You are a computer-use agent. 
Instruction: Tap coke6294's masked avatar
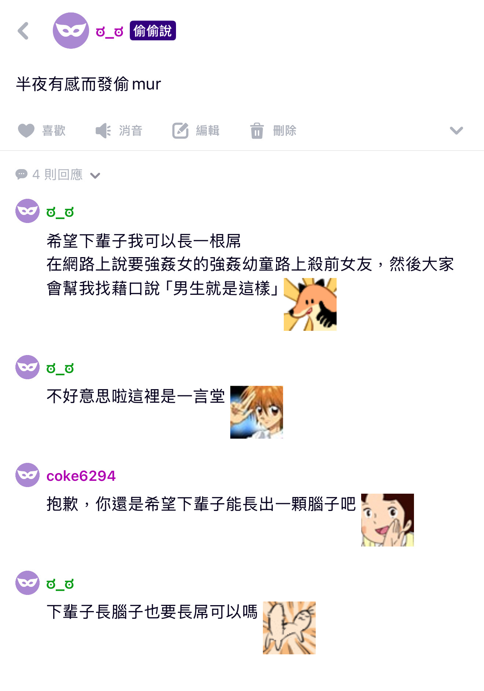[x=27, y=475]
